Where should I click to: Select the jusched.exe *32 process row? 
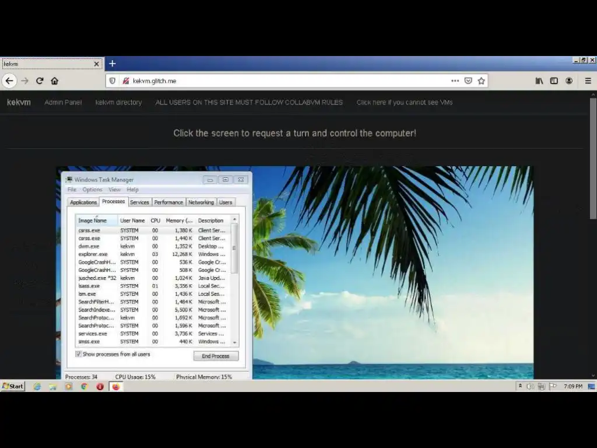pos(153,278)
